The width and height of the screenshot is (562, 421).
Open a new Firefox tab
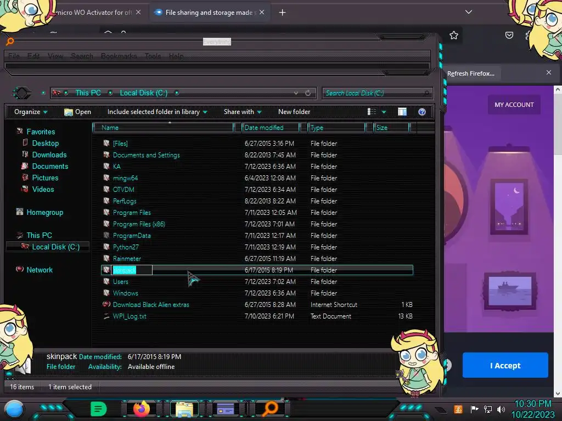283,13
